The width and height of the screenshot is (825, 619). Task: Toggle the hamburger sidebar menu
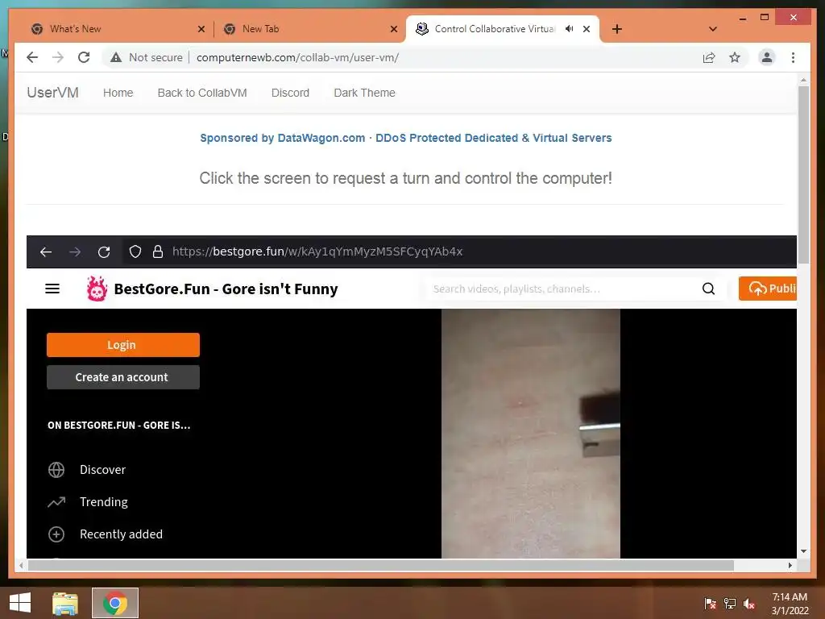pos(52,289)
